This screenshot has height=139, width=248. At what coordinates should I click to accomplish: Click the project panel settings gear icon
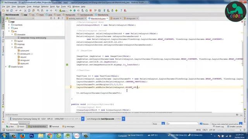[59, 18]
